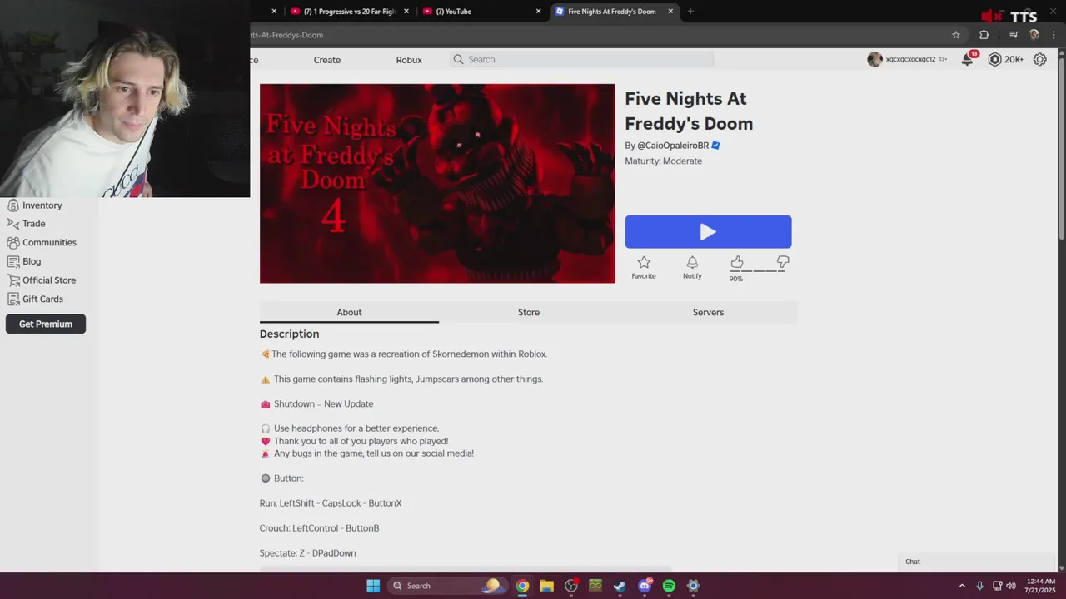Dislike the game with the thumbs-down icon
The width and height of the screenshot is (1066, 599).
point(783,262)
